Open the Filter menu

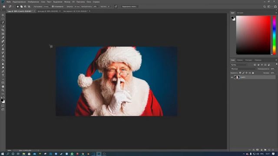(x=67, y=2)
